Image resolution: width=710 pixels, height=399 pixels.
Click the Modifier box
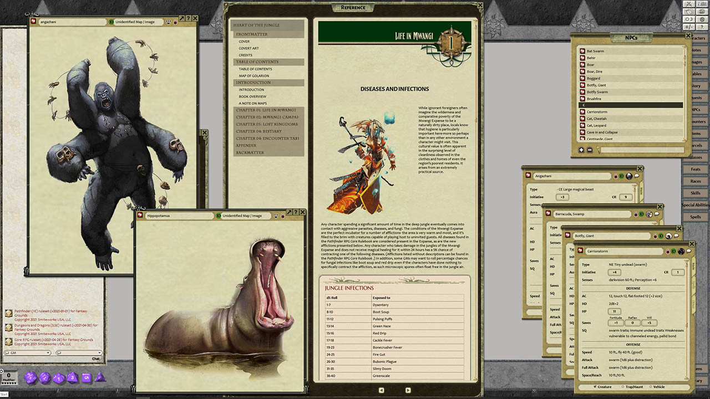(x=9, y=377)
